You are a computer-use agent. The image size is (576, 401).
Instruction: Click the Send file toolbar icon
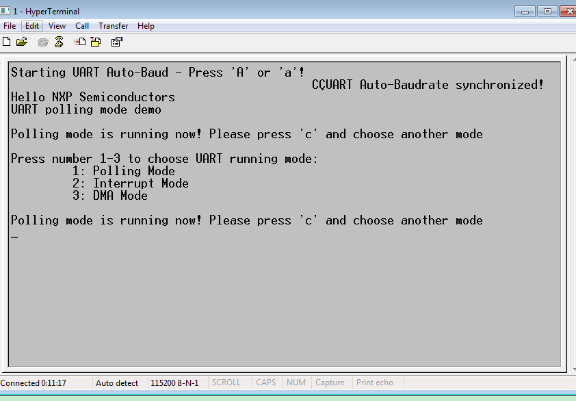[80, 42]
